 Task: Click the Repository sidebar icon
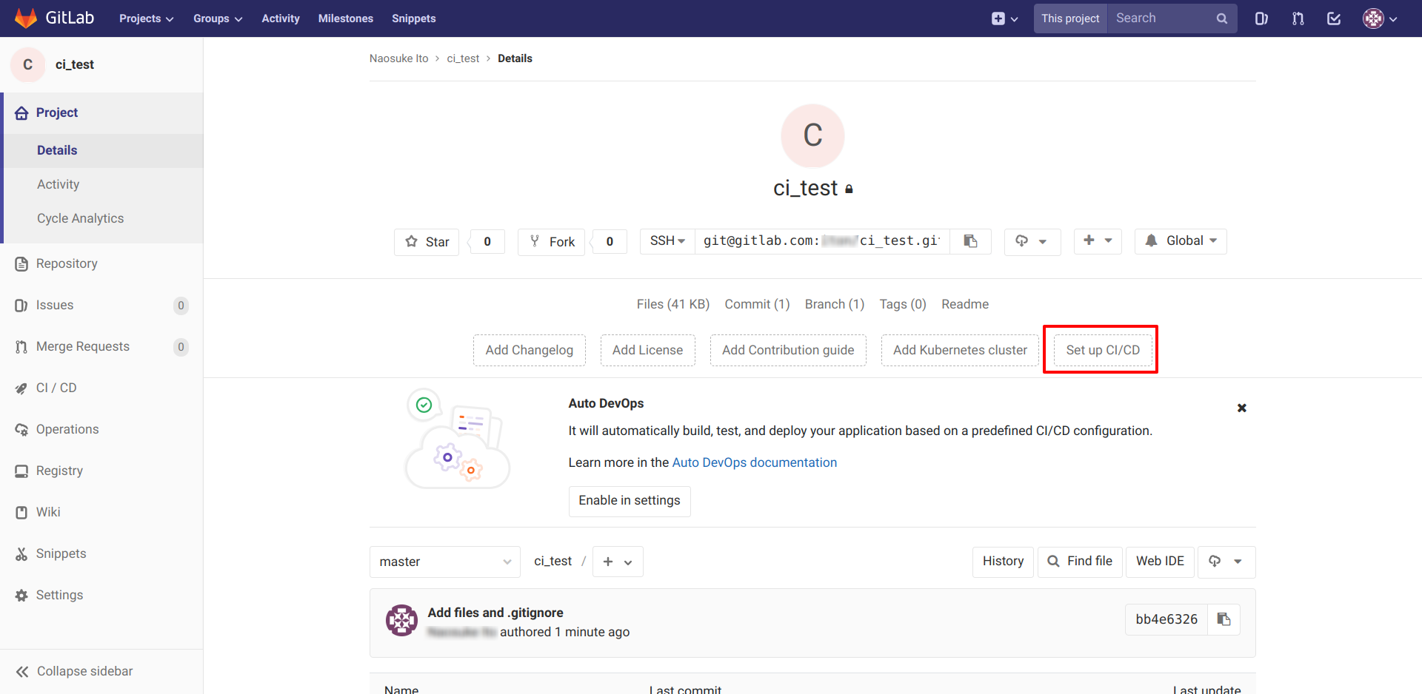tap(21, 263)
